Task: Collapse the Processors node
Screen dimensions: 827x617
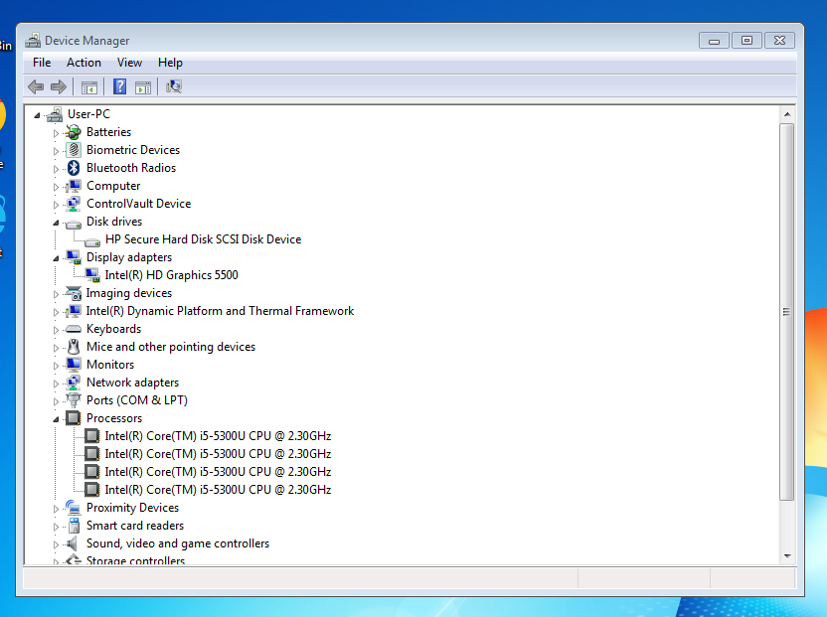Action: tap(56, 419)
